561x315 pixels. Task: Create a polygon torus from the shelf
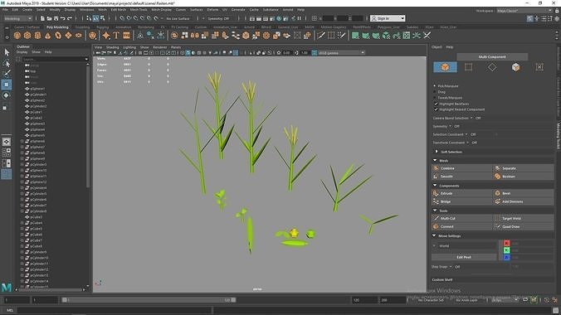click(58, 36)
